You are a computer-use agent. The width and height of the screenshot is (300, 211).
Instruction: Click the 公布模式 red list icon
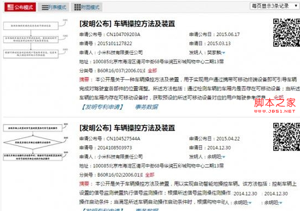[x=10, y=7]
